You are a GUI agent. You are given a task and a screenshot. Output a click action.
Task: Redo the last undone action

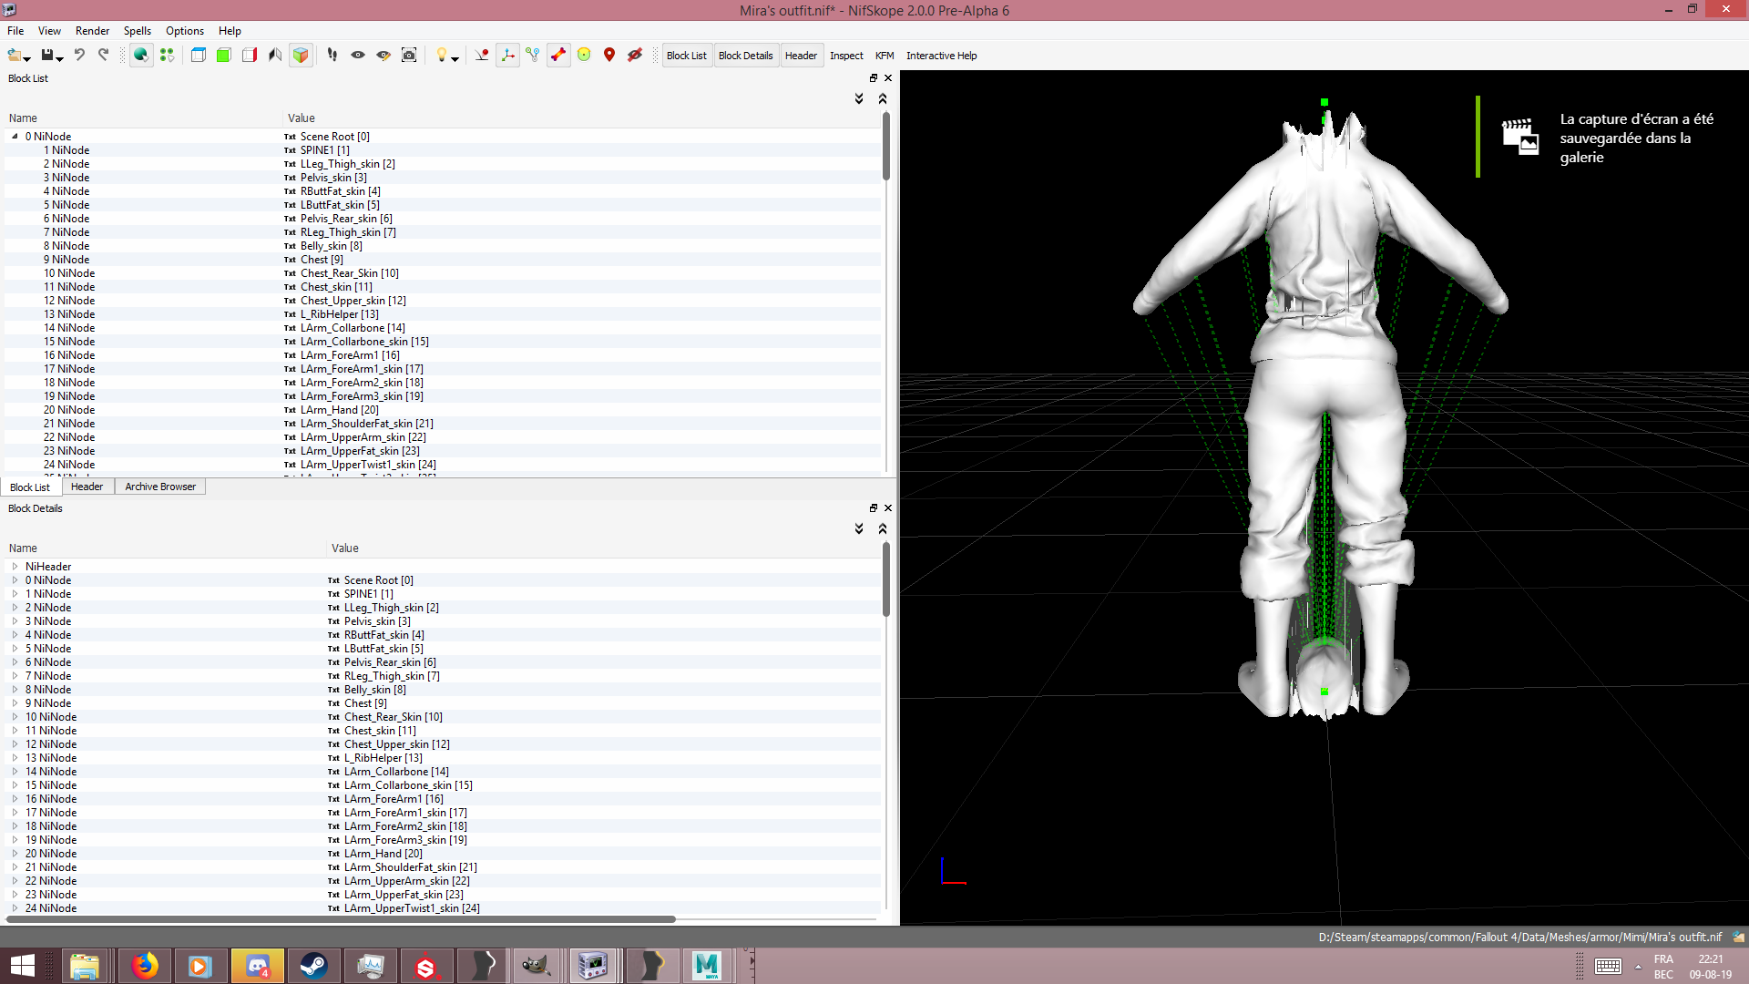tap(103, 56)
